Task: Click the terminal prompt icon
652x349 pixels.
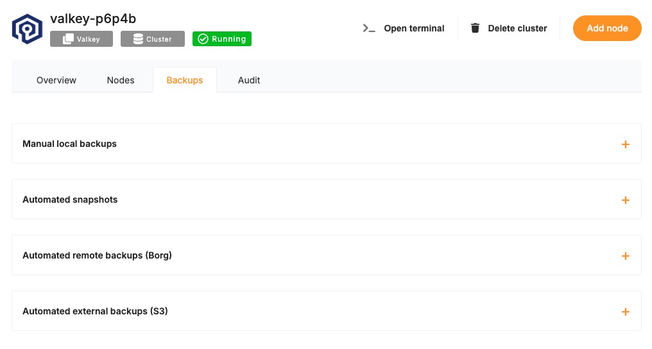Action: (x=369, y=28)
